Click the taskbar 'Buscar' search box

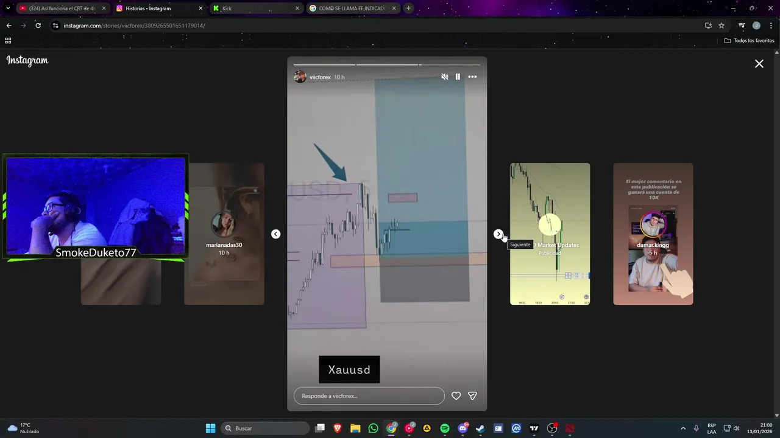[x=265, y=428]
